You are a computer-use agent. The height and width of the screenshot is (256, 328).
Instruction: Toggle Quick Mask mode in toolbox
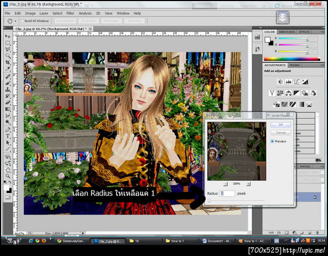[x=8, y=197]
